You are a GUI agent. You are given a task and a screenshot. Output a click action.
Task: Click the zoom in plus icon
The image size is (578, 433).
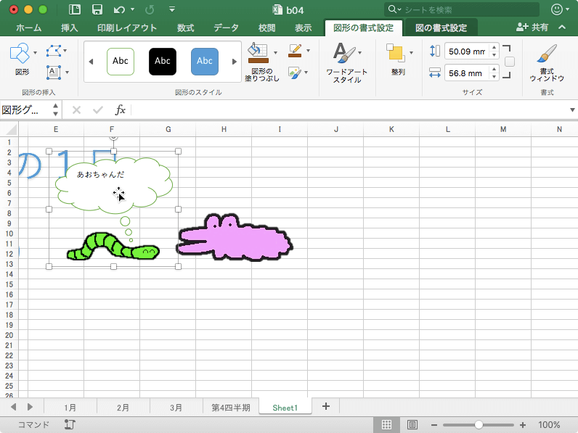tap(523, 425)
